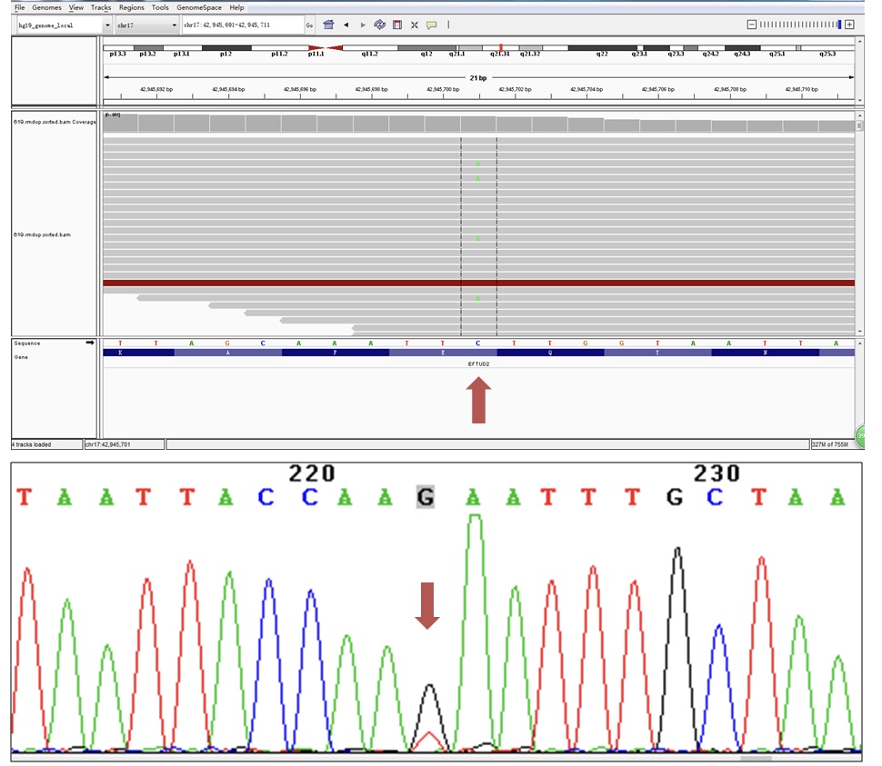
Task: Open the GenomeSpace menu
Action: click(198, 7)
